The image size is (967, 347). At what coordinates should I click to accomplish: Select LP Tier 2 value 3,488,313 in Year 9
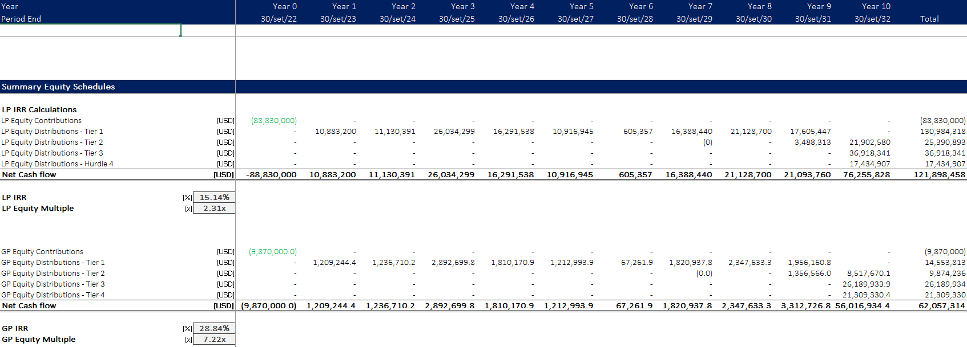(x=813, y=142)
